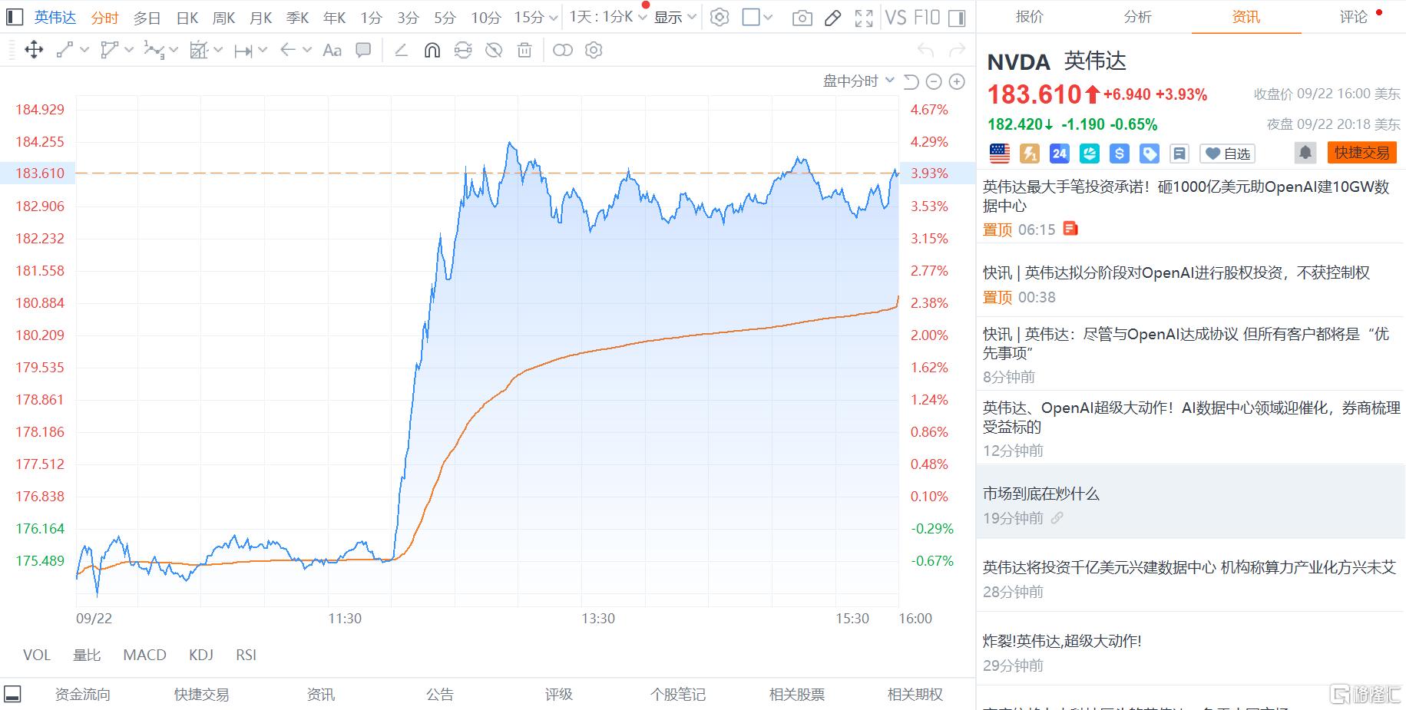This screenshot has height=710, width=1406.
Task: Switch chart to 月K view
Action: [x=261, y=18]
